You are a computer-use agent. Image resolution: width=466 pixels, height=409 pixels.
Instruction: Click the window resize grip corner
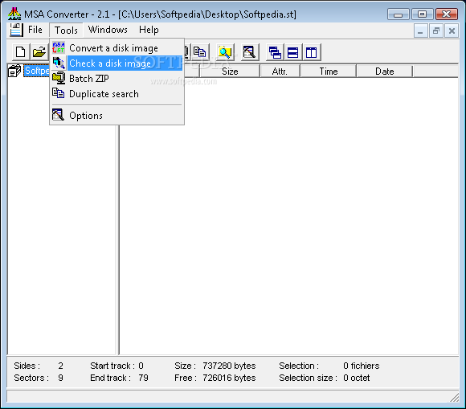point(455,398)
